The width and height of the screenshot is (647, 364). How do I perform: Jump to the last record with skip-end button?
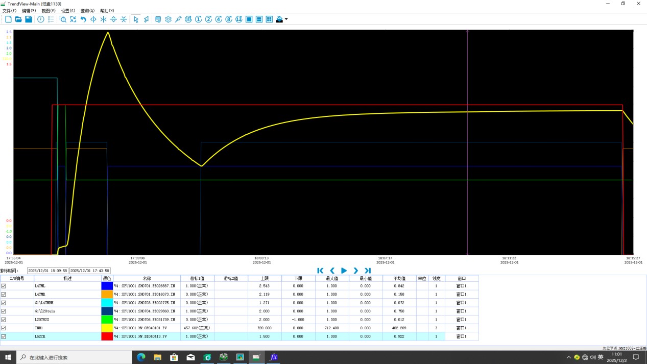coord(367,271)
